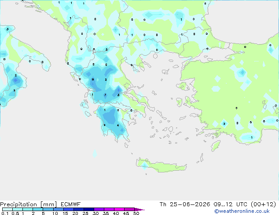The height and width of the screenshot is (215, 279).
Task: Click the 1–2 mm legend color swatch
Action: tap(28, 209)
